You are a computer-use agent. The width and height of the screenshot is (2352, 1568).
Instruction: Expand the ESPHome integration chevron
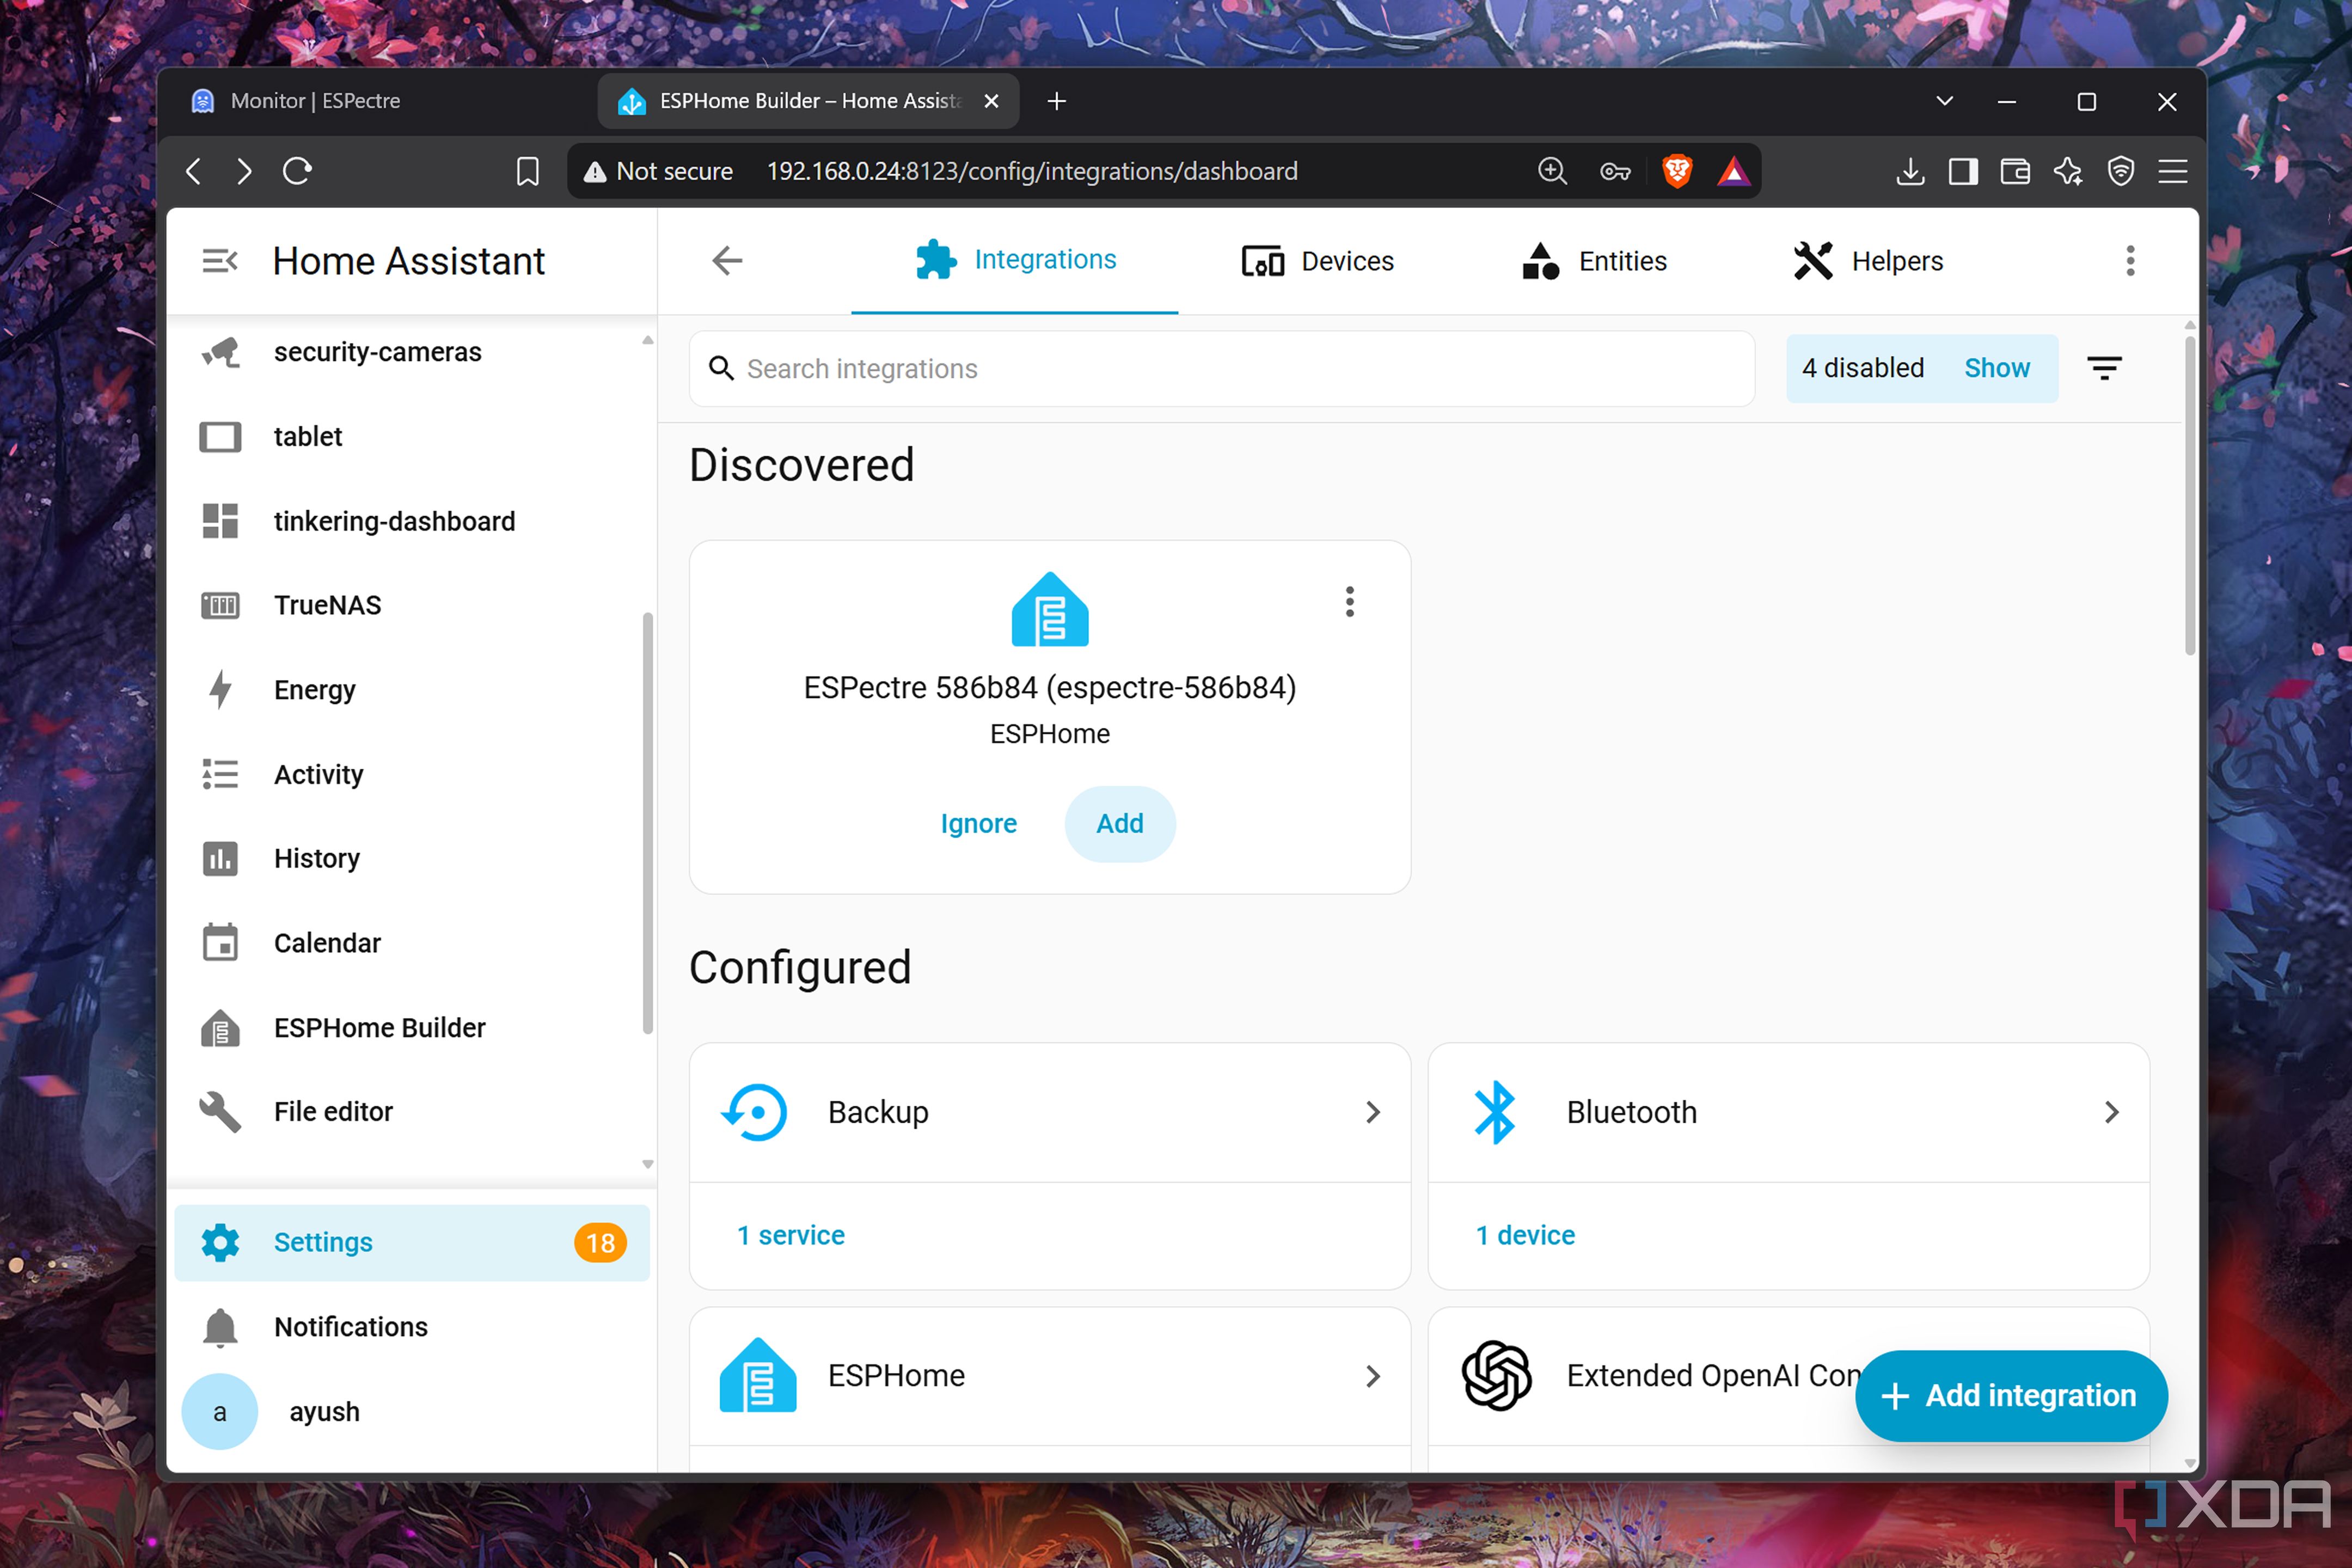click(1372, 1376)
